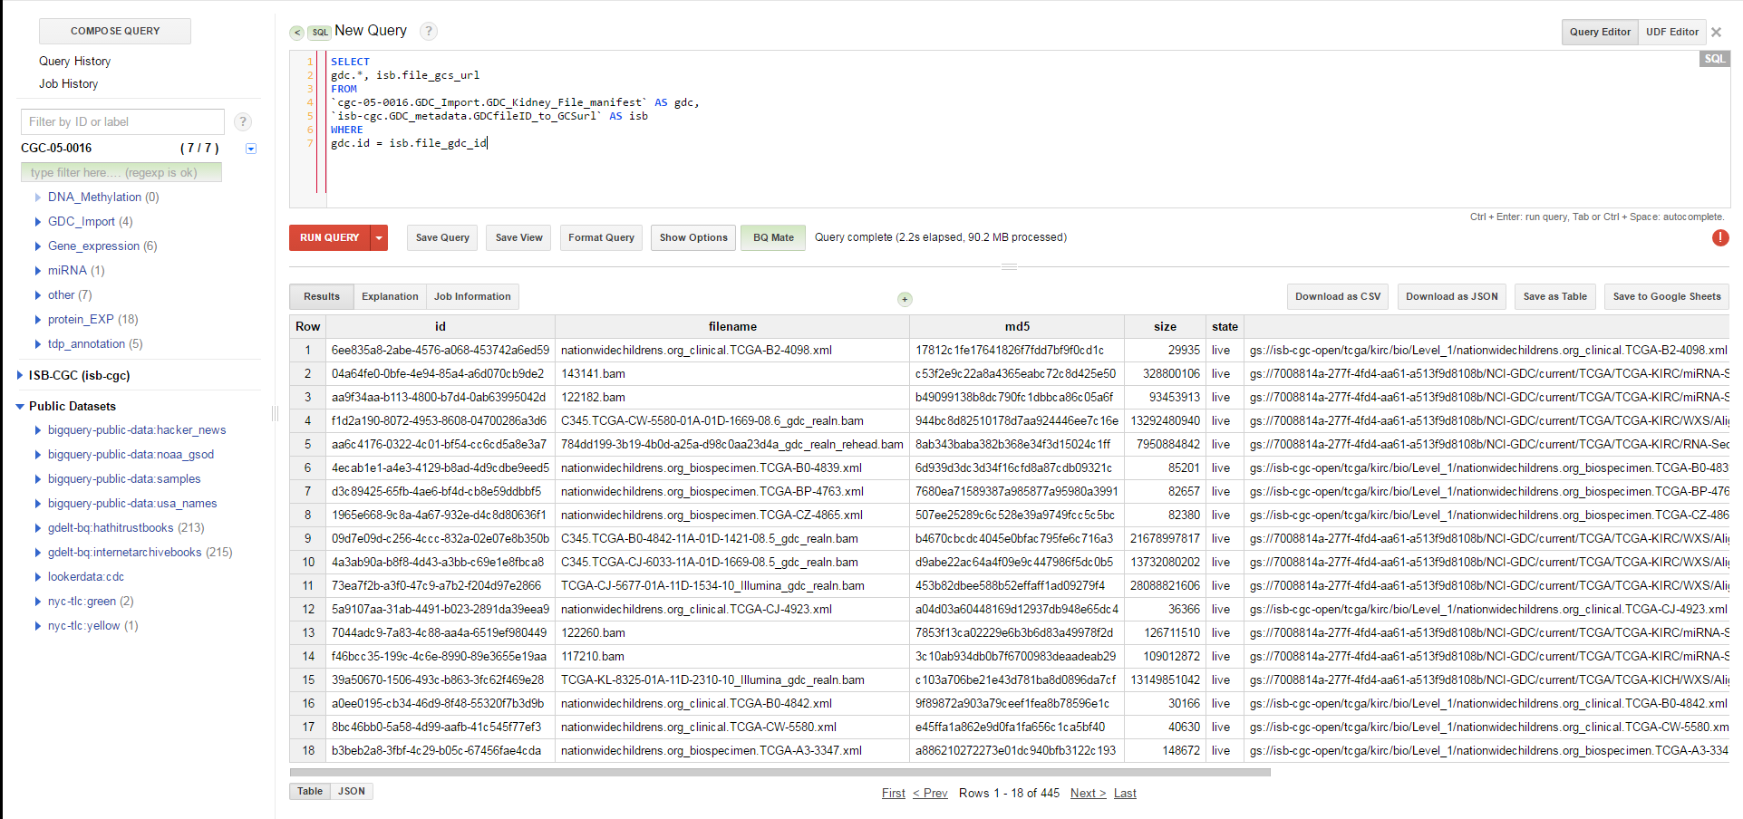Expand the tdp_annotation dataset

tap(37, 344)
